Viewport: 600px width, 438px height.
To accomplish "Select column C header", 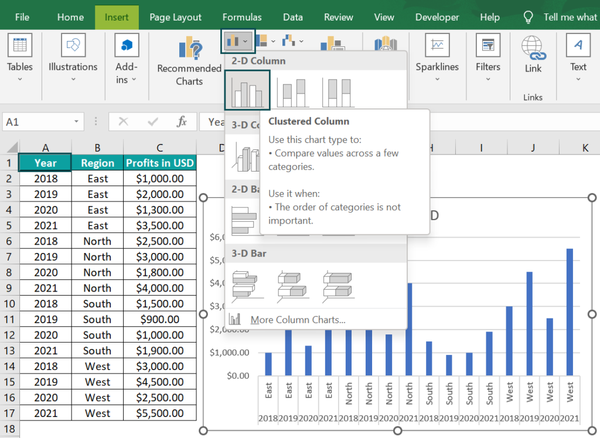I will click(x=159, y=148).
